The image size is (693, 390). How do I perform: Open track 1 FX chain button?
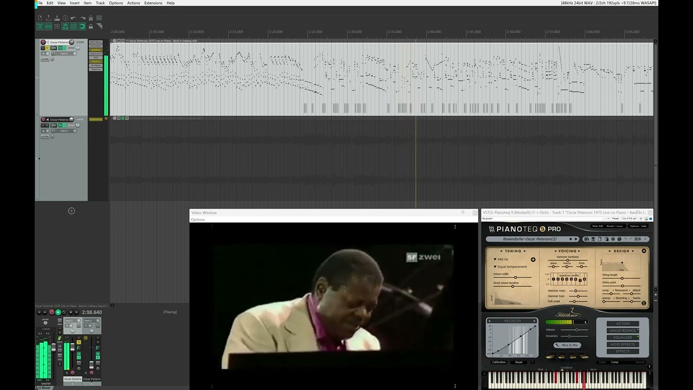61,48
